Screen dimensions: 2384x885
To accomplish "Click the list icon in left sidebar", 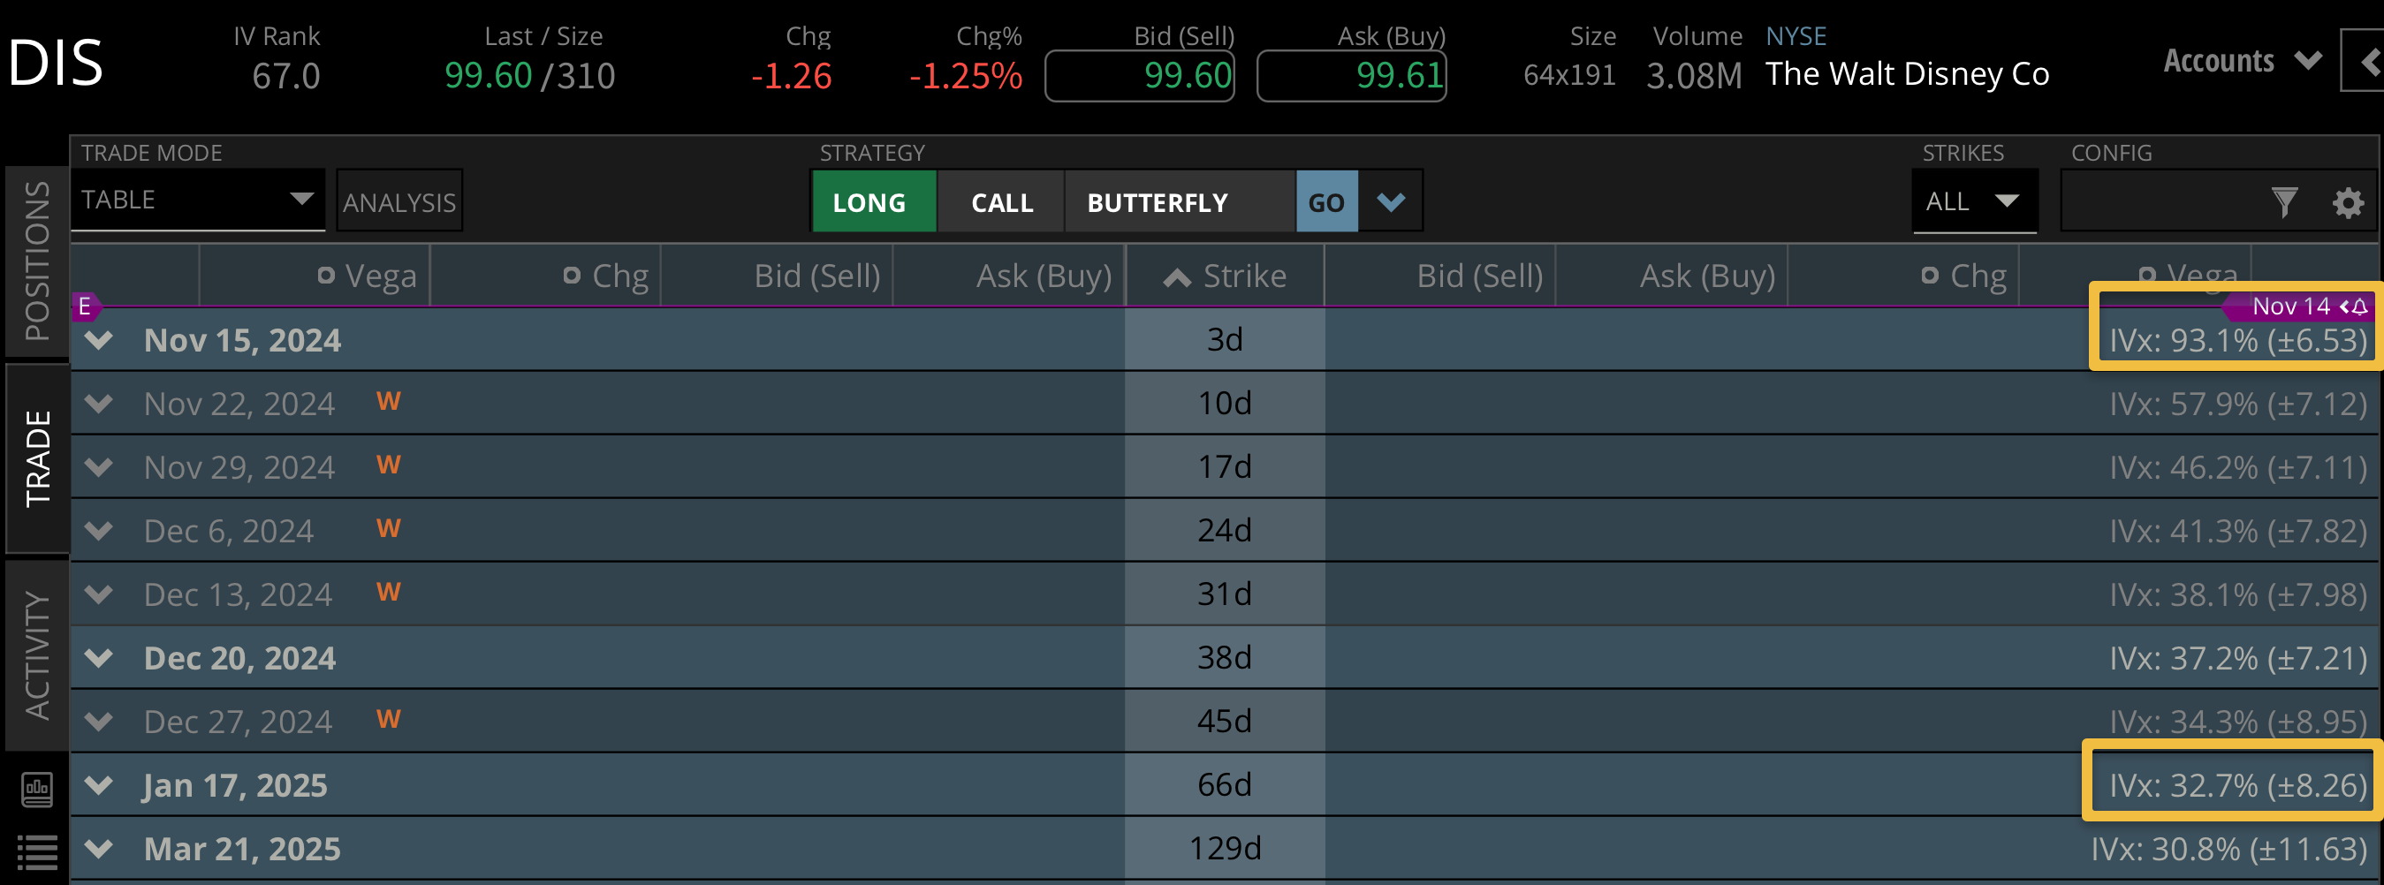I will click(x=37, y=851).
